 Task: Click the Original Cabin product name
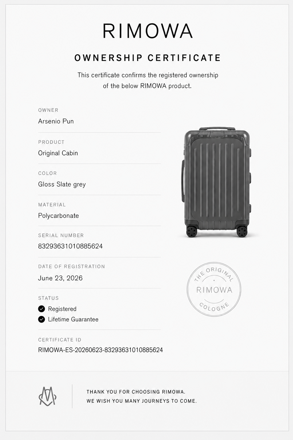pos(58,153)
